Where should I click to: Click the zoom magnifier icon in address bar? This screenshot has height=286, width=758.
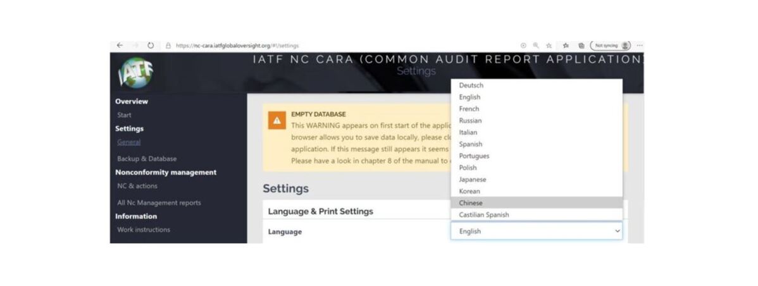536,46
